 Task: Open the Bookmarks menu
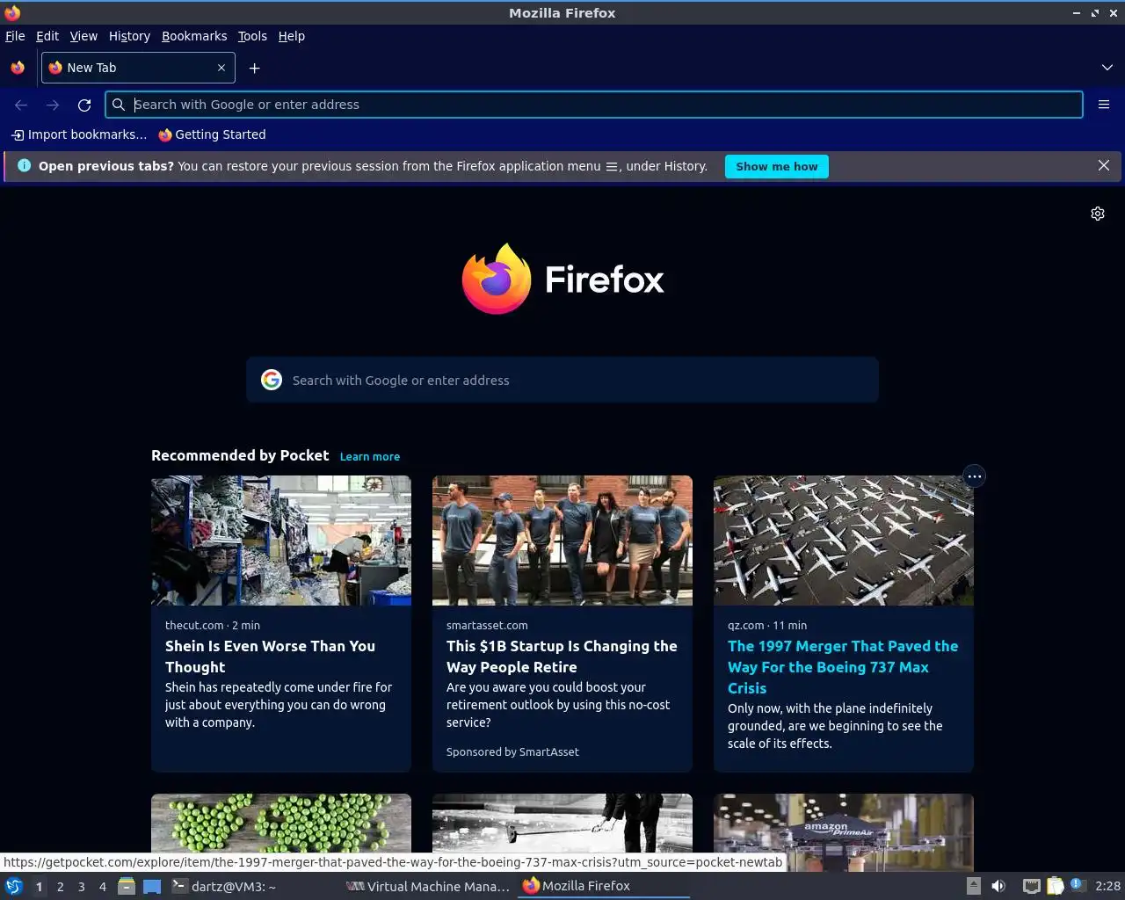(x=194, y=36)
